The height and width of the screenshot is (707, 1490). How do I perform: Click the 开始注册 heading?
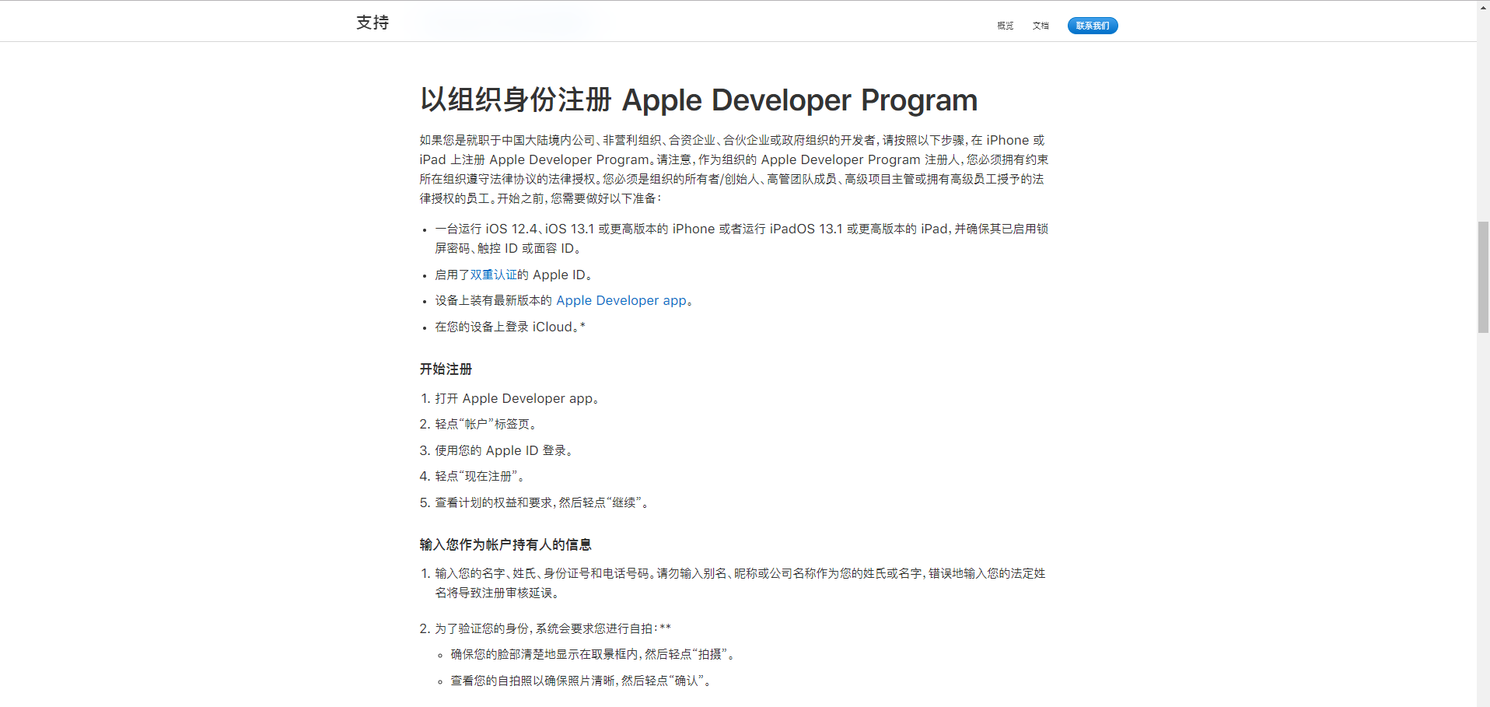(x=446, y=369)
